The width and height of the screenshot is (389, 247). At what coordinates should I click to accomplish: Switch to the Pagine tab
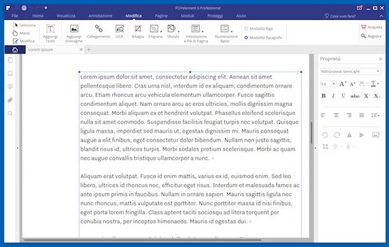click(161, 16)
